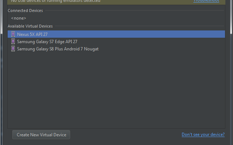Click the Connected Devices section header
233x145 pixels.
(25, 11)
